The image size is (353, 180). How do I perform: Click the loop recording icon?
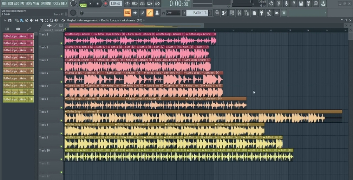point(157,4)
